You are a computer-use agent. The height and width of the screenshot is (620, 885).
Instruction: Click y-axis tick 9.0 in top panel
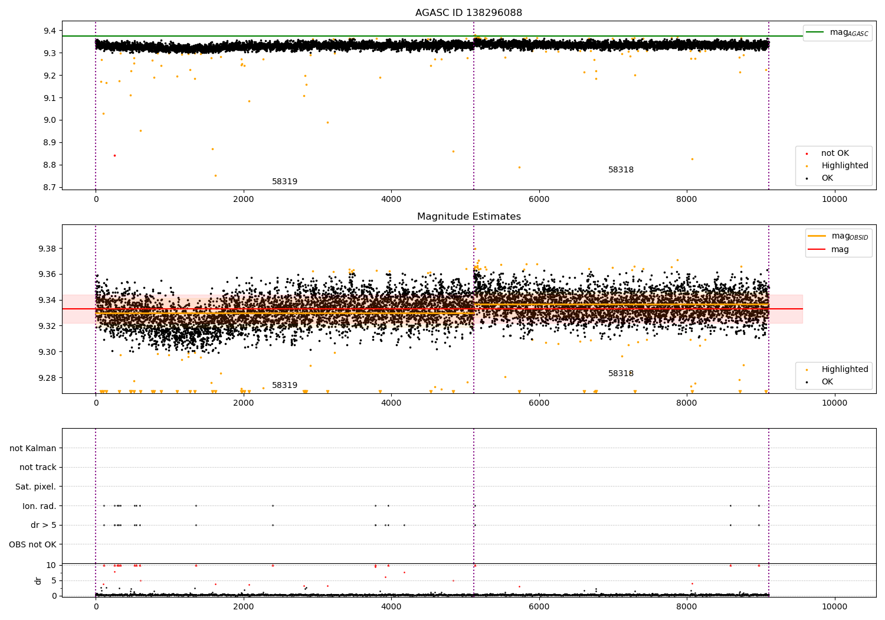point(50,120)
